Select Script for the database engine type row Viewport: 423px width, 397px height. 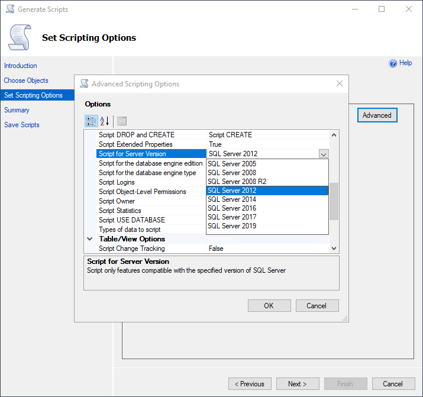[151, 173]
